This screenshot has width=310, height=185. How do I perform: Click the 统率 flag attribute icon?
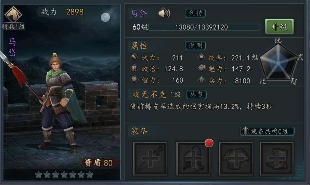(201, 57)
